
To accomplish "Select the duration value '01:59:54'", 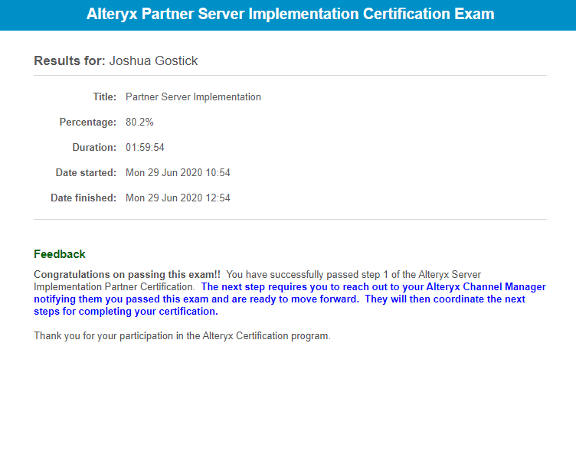I will click(145, 147).
